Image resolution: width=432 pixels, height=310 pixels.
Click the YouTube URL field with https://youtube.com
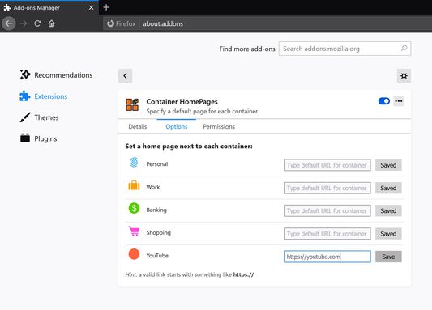pyautogui.click(x=327, y=257)
